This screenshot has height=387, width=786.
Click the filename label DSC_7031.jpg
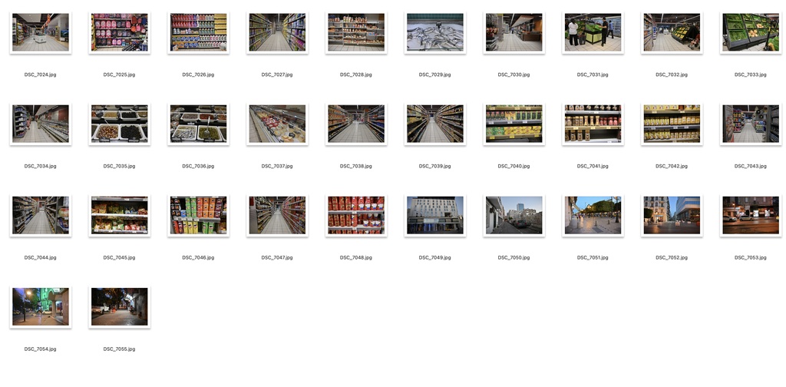tap(593, 74)
